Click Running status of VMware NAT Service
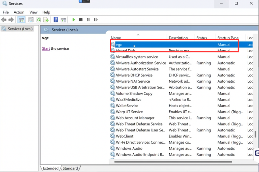Screen dimensions: 259x172 pos(204,81)
